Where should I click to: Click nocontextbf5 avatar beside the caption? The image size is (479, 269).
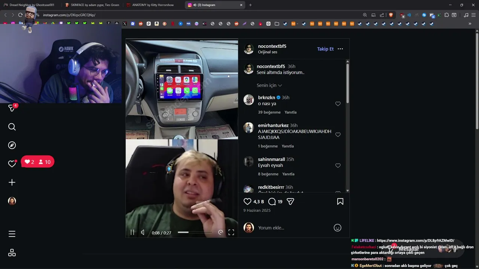point(249,69)
